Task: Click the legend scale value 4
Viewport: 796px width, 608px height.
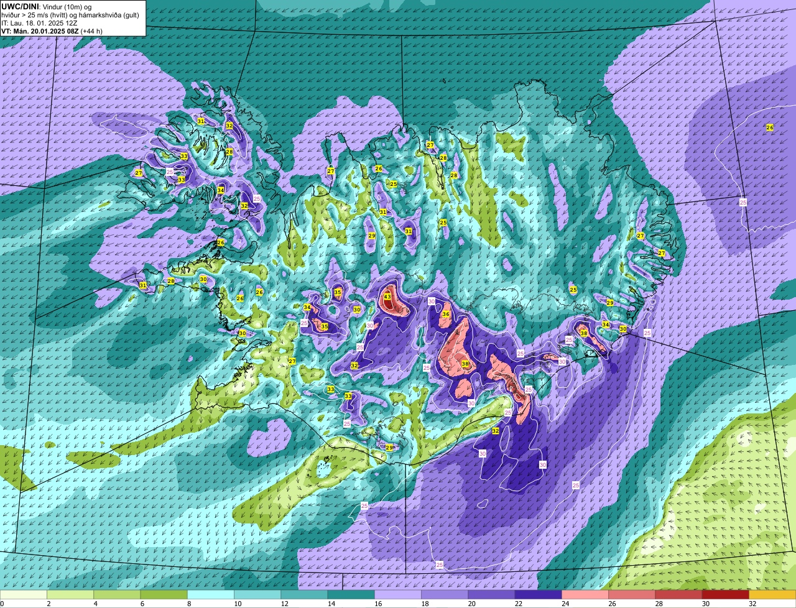Action: pos(95,604)
